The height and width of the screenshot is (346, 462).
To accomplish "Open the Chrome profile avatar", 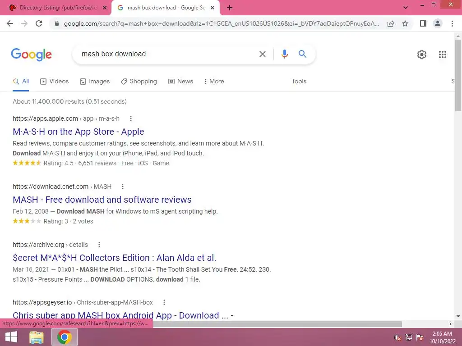I will coord(438,23).
